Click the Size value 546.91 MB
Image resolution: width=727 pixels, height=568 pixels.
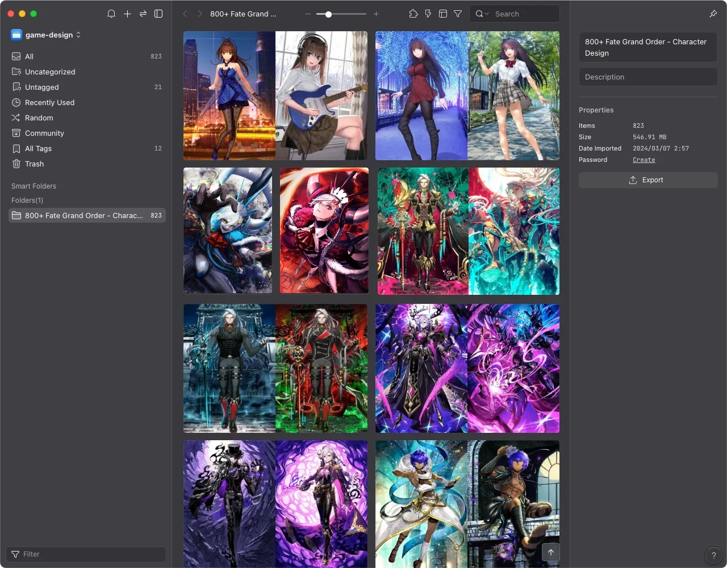click(650, 137)
